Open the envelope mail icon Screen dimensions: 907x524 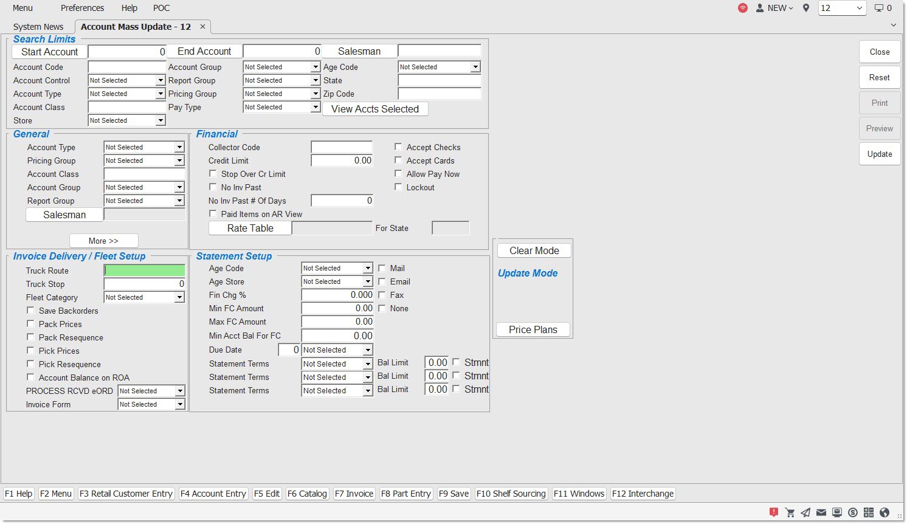coord(821,512)
